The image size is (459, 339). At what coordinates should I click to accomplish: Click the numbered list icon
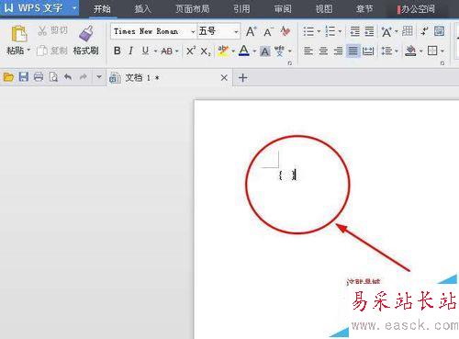330,31
